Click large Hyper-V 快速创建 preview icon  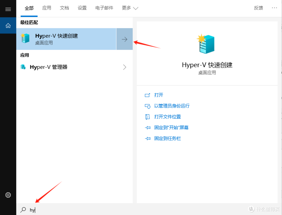206,44
